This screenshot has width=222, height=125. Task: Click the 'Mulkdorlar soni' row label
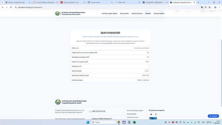(77, 66)
